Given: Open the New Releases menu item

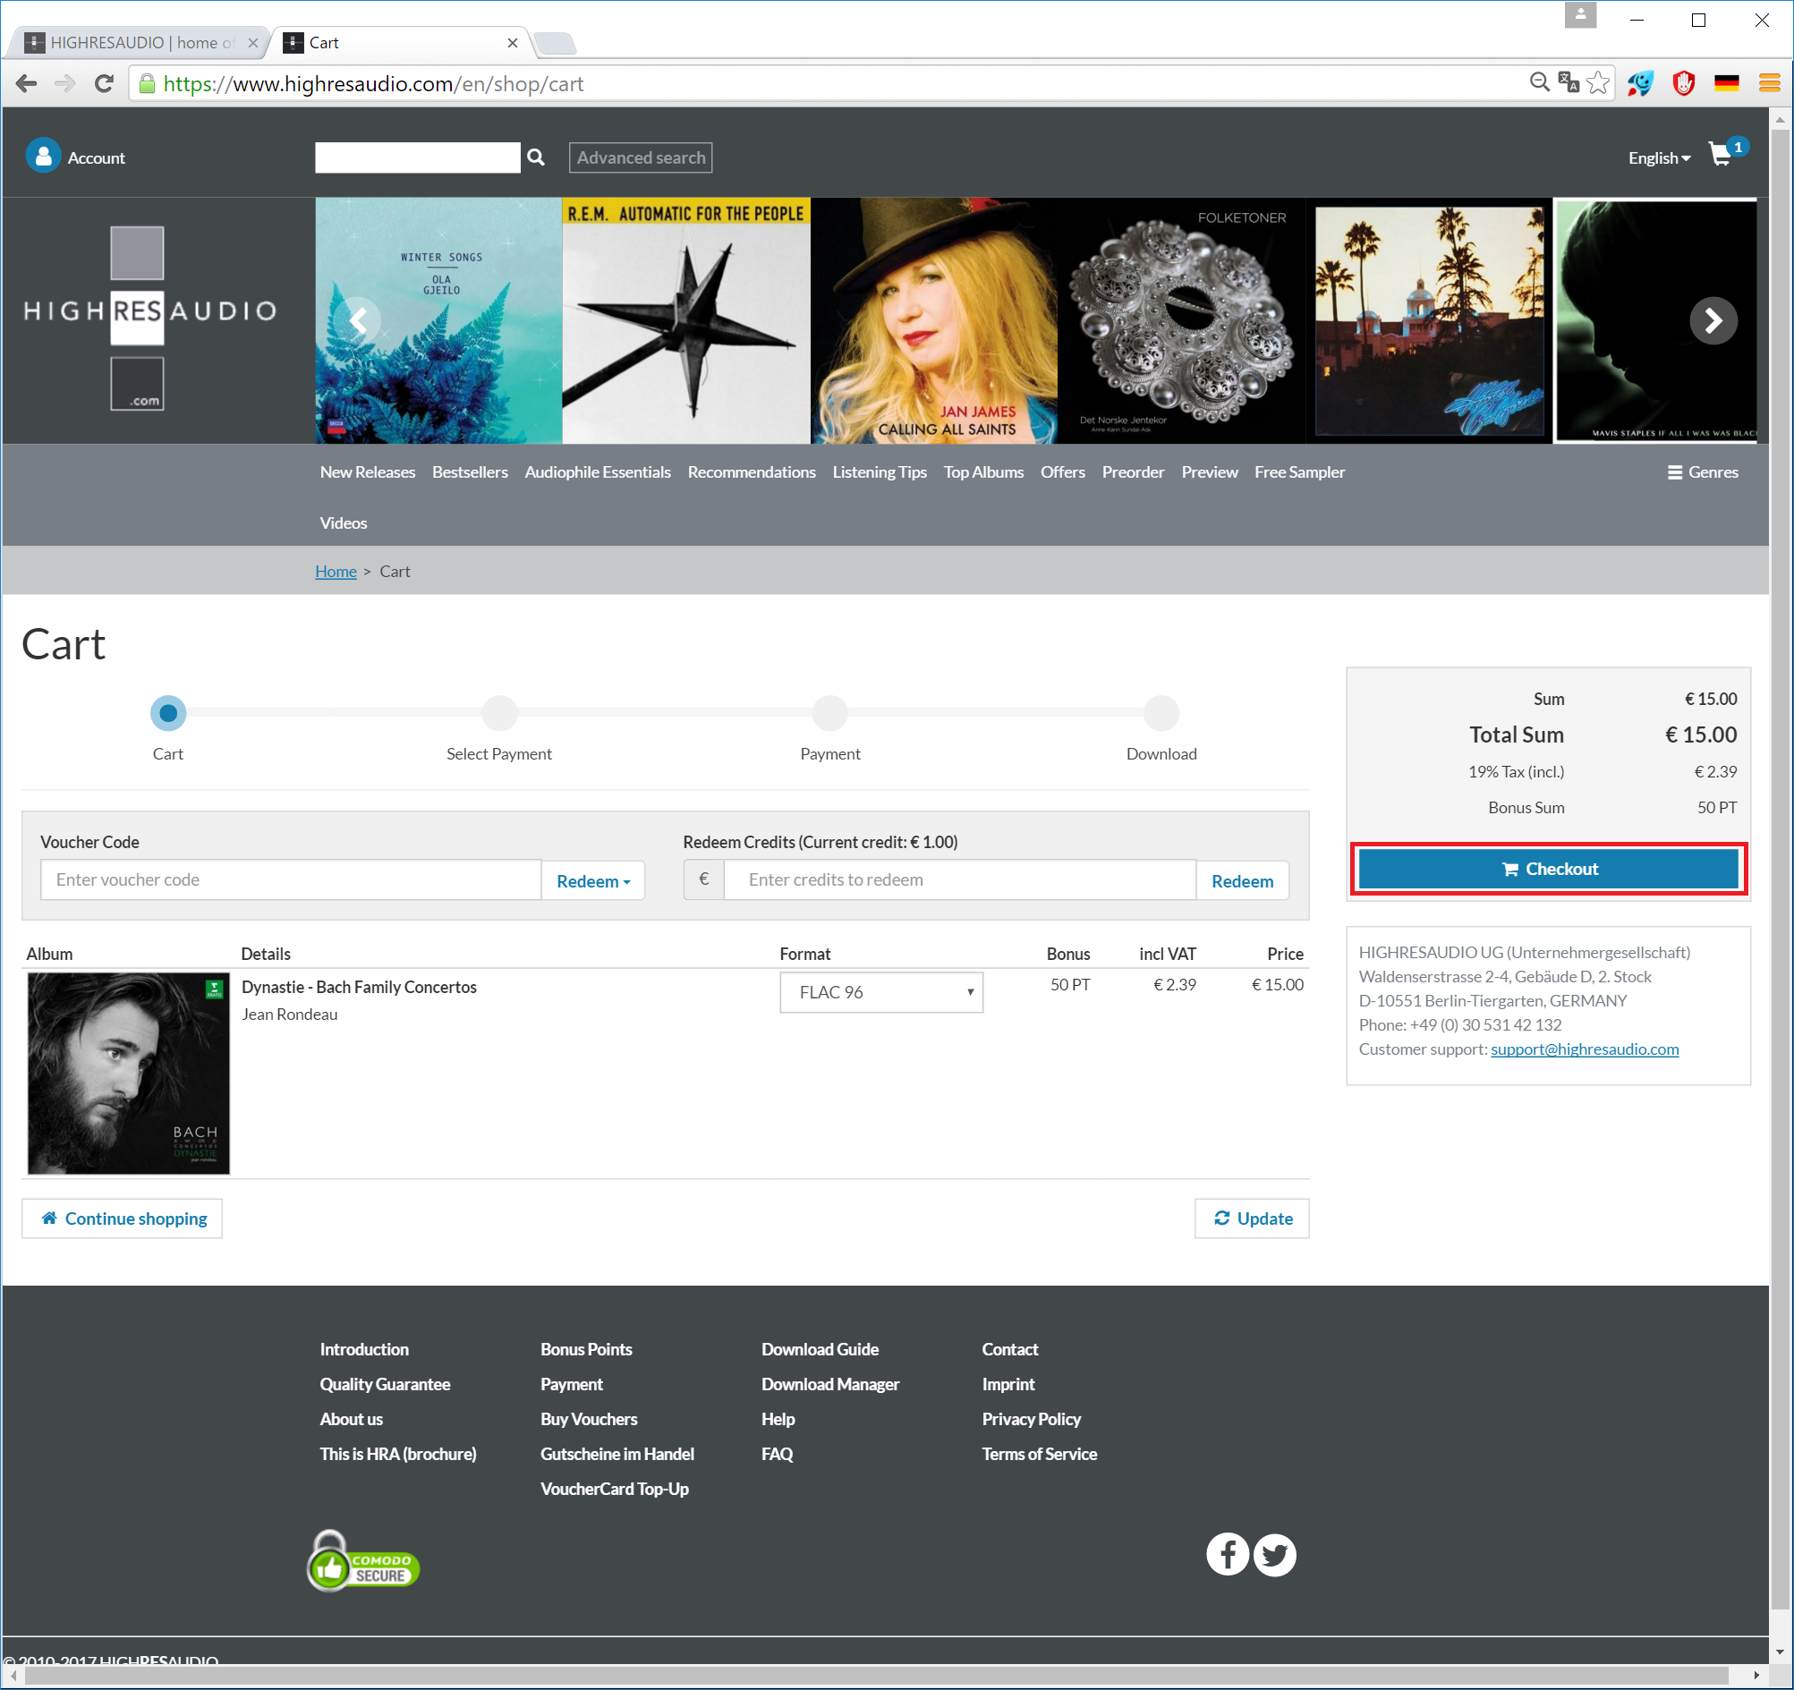Looking at the screenshot, I should pyautogui.click(x=367, y=471).
